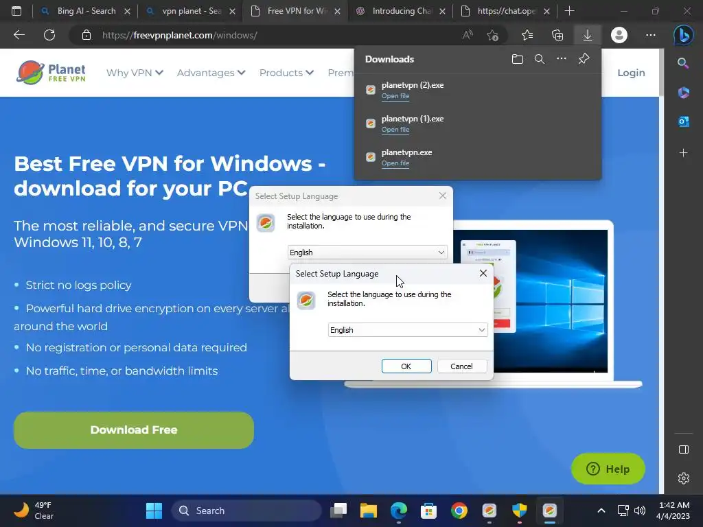
Task: Click Cancel in Setup Language dialog
Action: pyautogui.click(x=461, y=366)
